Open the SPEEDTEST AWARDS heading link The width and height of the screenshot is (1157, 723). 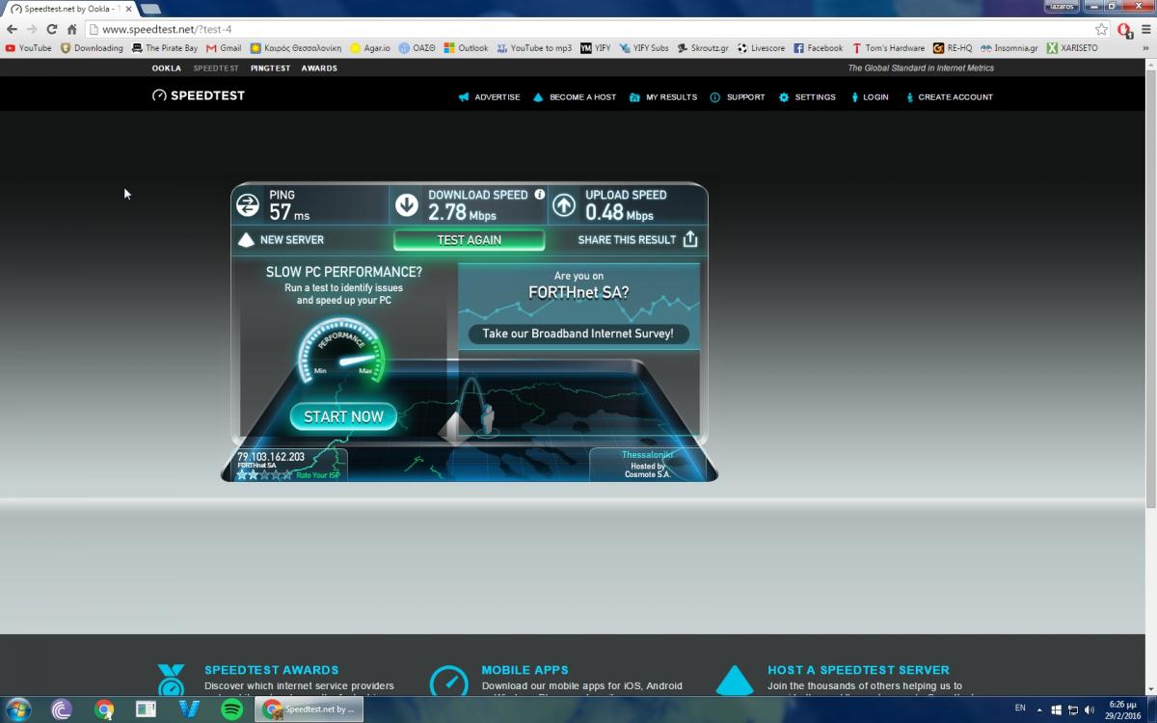click(271, 670)
